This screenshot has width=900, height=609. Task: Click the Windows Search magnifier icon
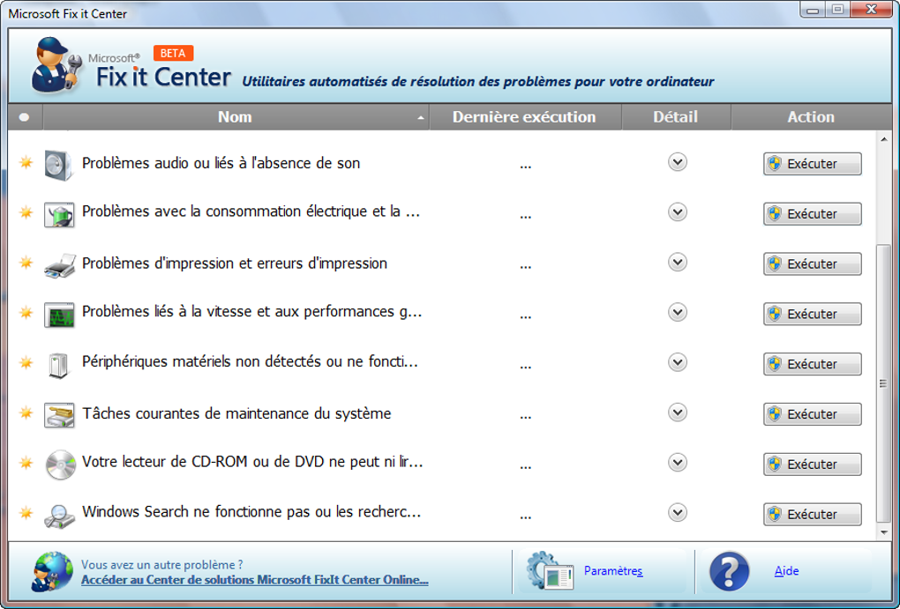[x=60, y=516]
